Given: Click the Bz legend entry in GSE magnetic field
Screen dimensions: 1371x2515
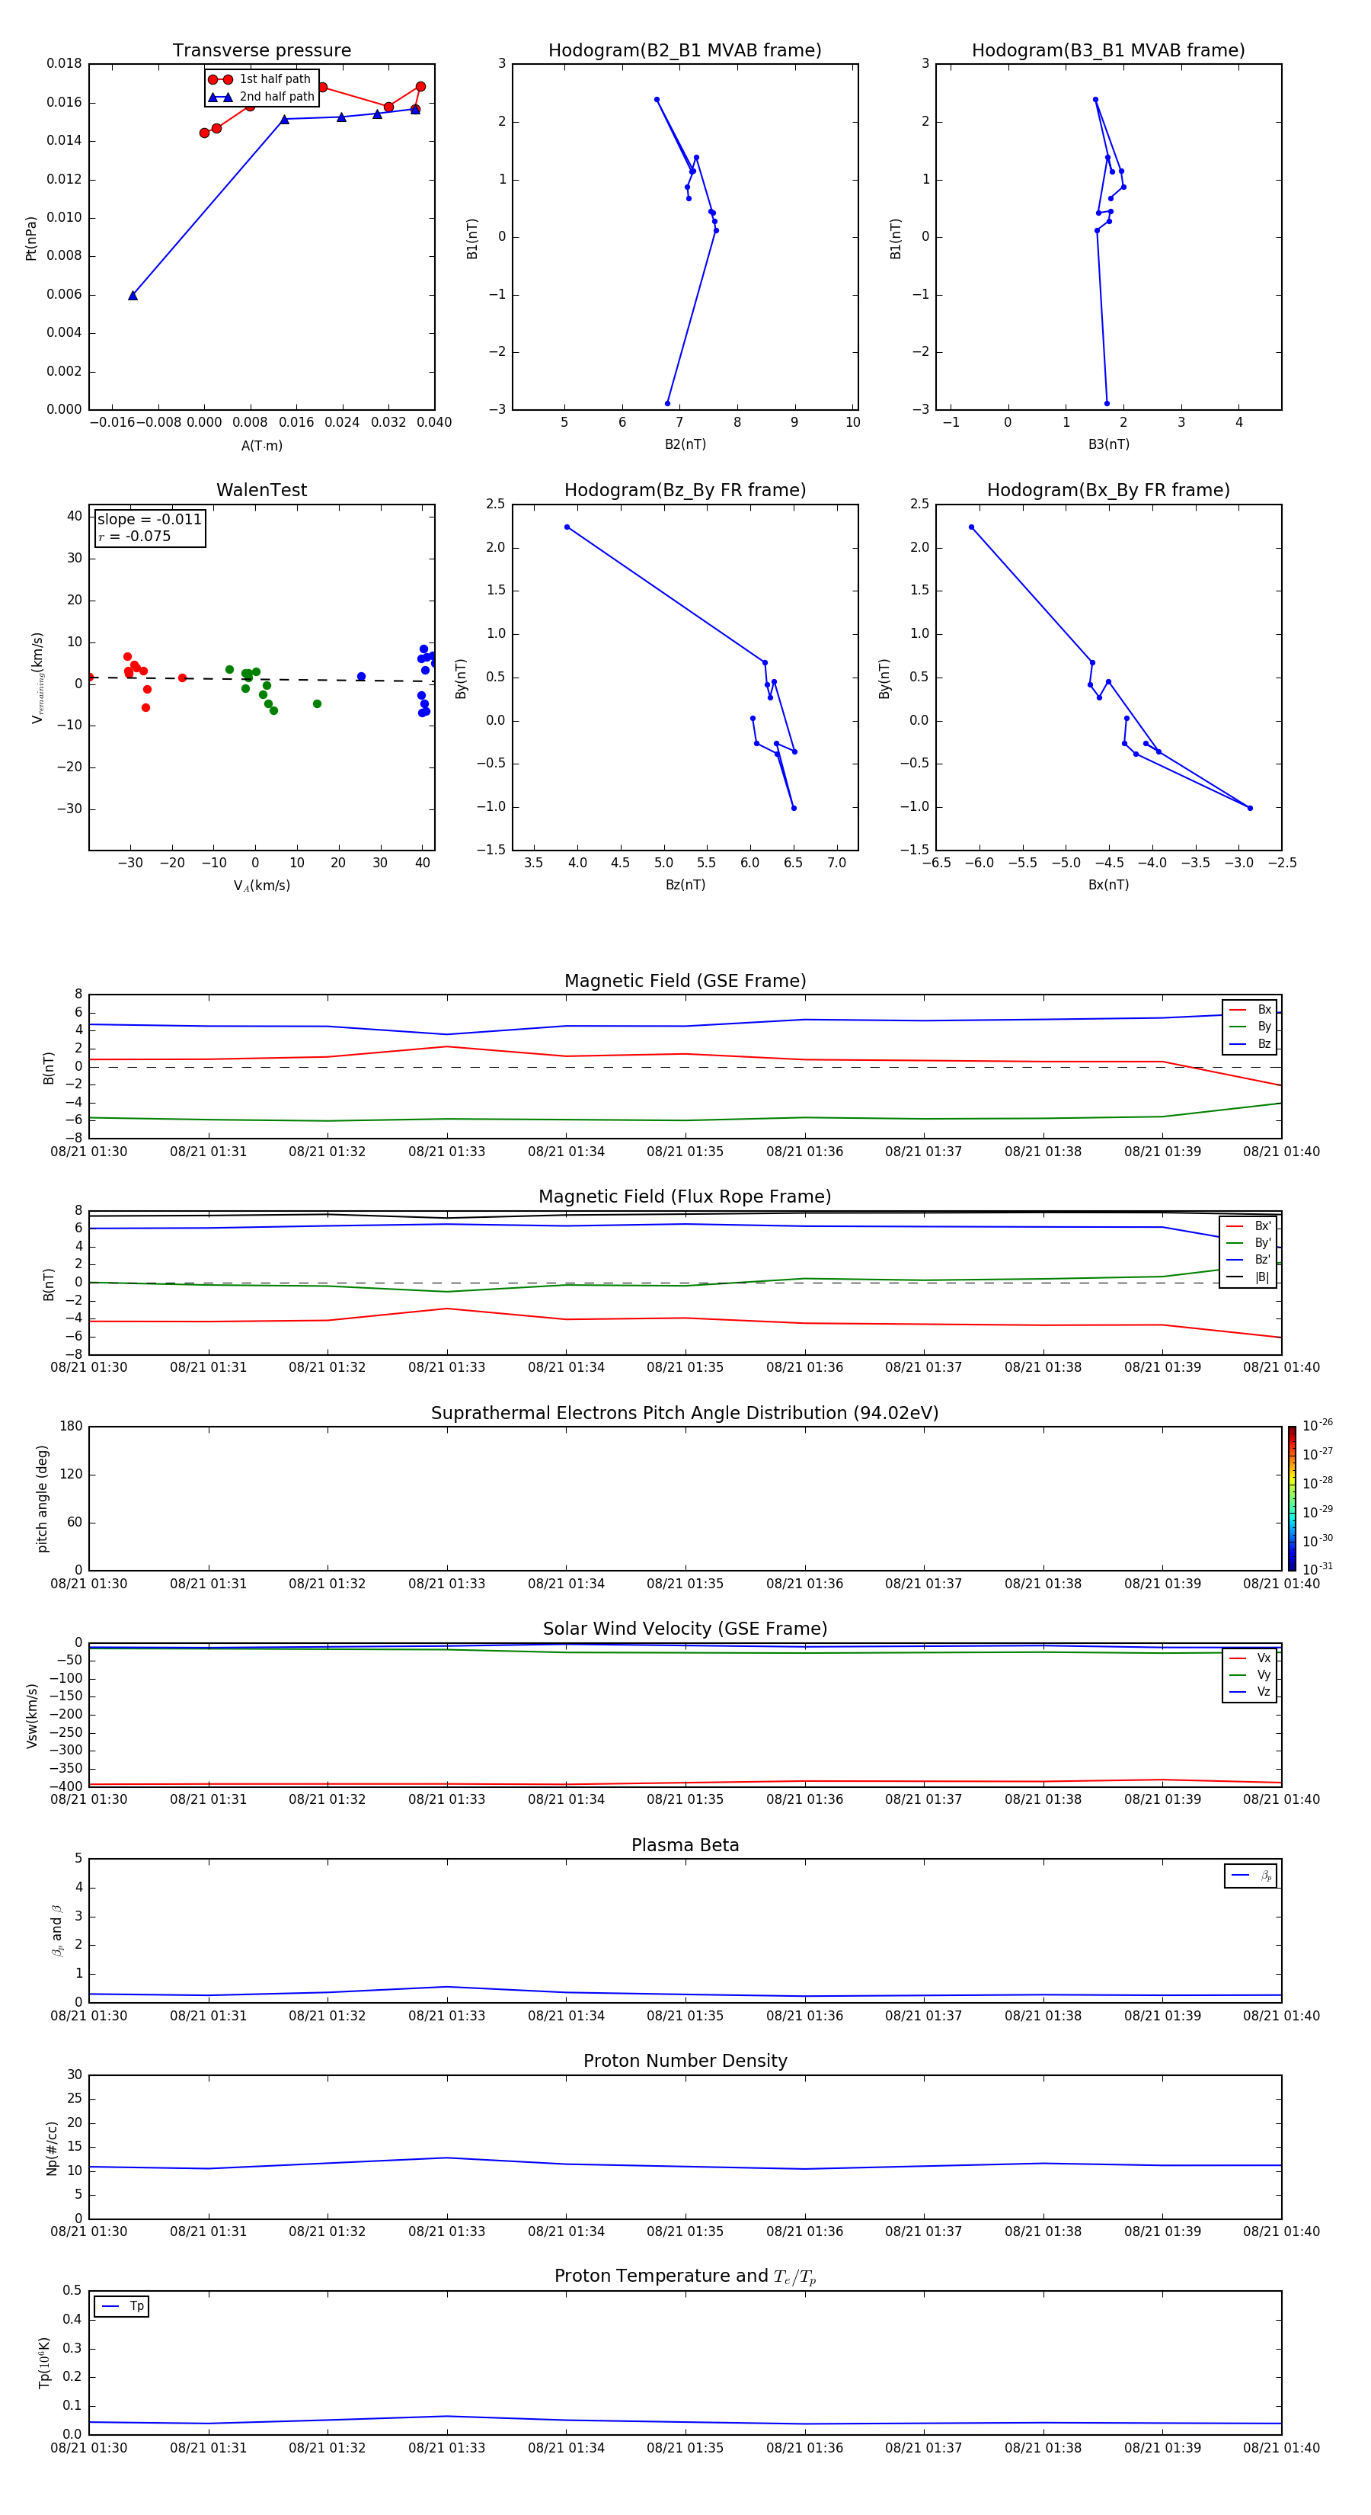Looking at the screenshot, I should [x=1250, y=1043].
